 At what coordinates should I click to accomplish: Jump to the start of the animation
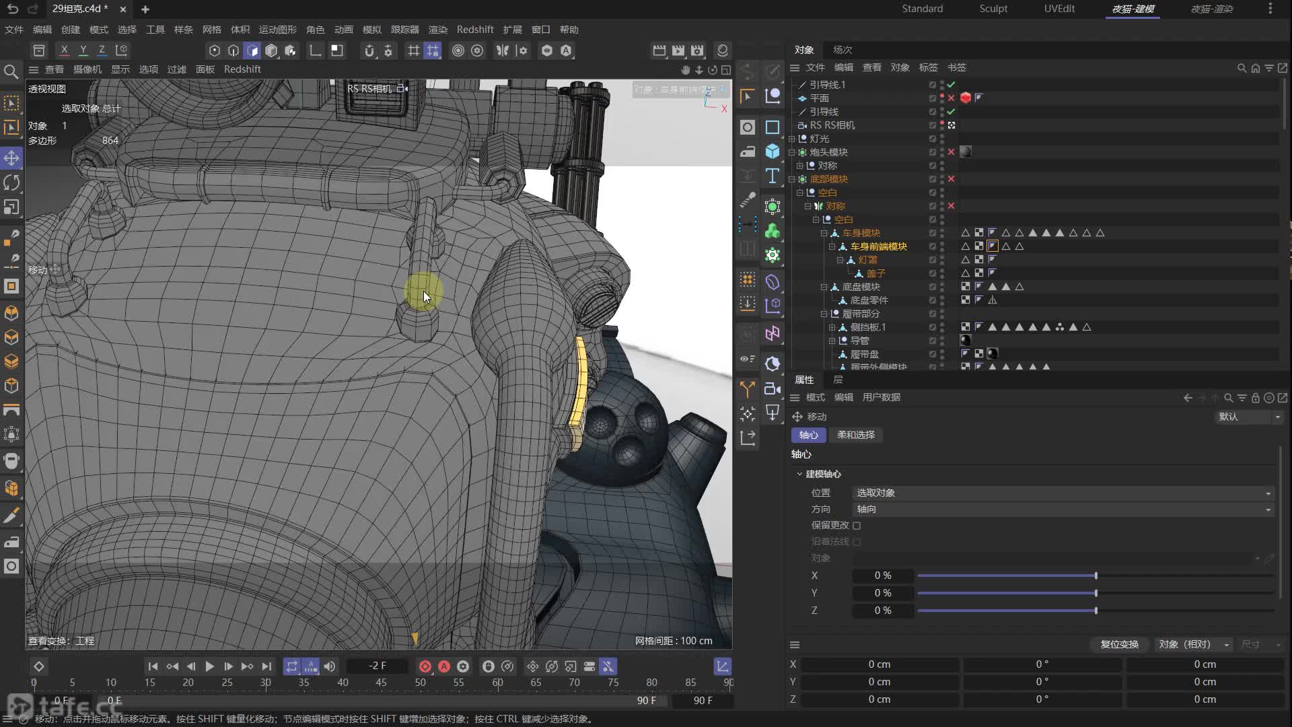click(x=153, y=666)
